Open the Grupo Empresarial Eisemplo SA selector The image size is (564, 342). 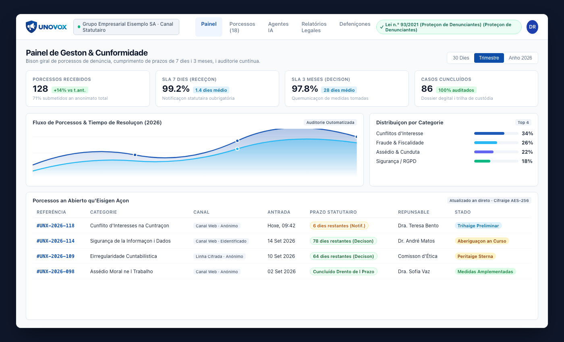point(126,27)
